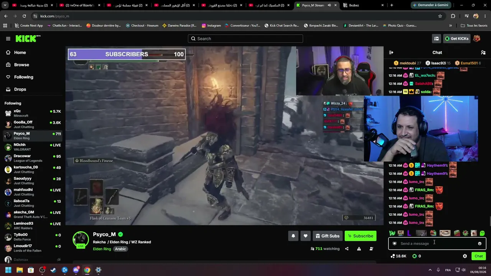Open the hamburger sidebar menu

coord(8,39)
